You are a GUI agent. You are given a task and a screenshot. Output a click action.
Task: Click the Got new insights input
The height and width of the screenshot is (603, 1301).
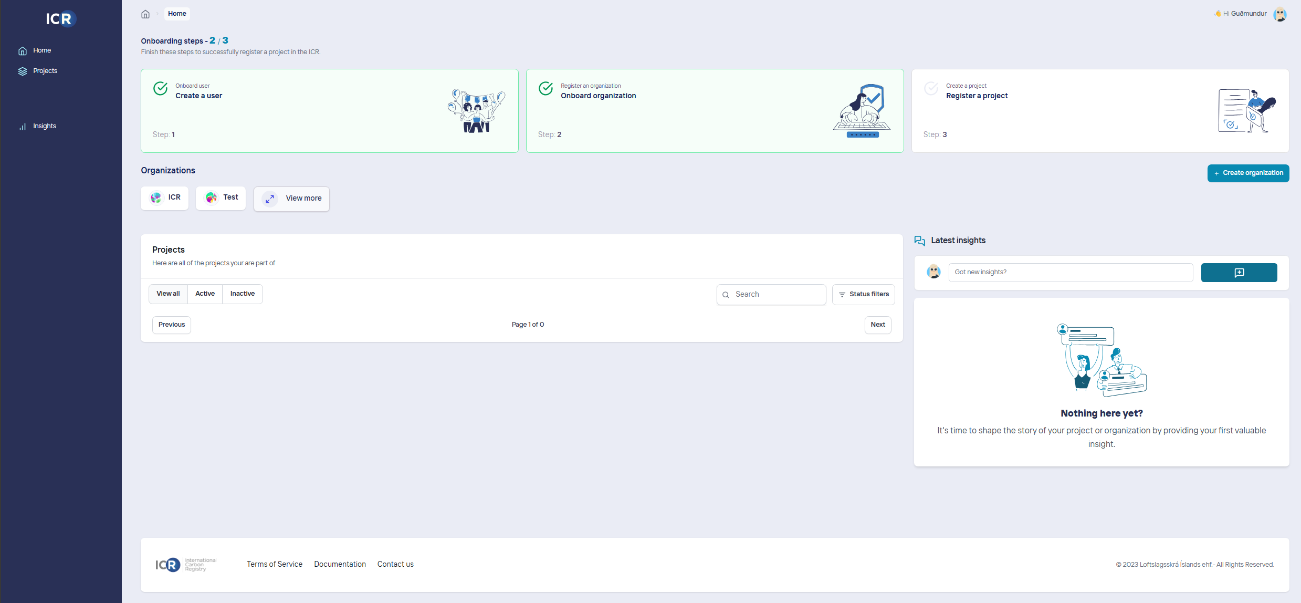coord(1070,273)
